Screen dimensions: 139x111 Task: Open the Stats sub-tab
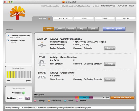point(93,29)
